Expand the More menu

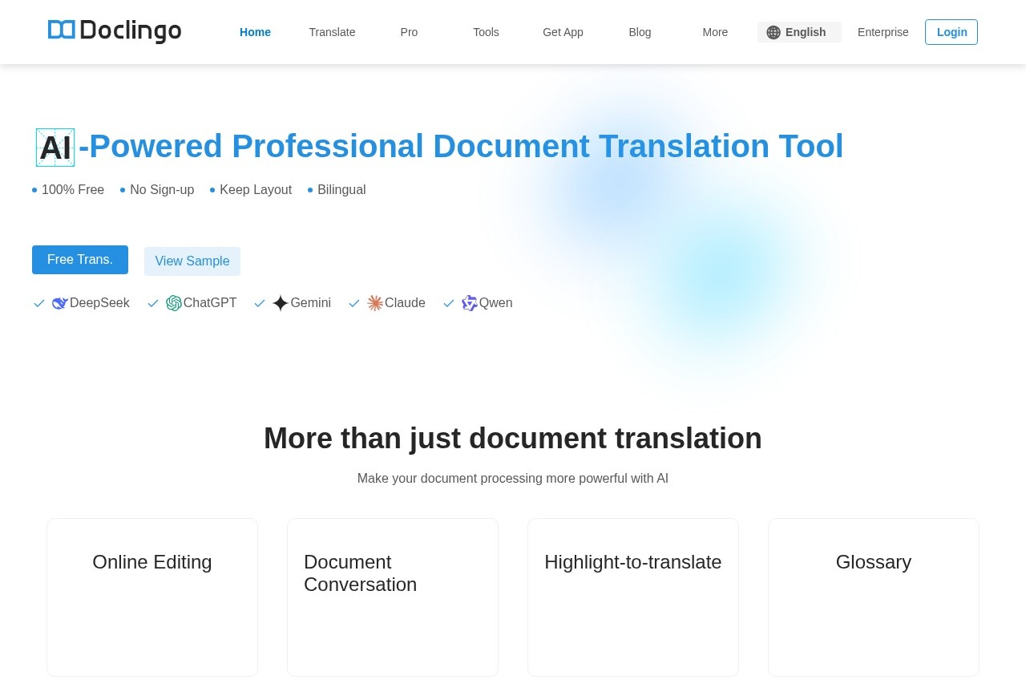coord(715,32)
